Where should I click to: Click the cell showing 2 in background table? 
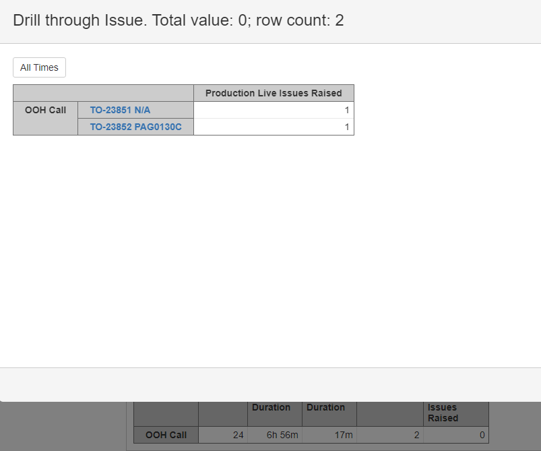pyautogui.click(x=390, y=435)
